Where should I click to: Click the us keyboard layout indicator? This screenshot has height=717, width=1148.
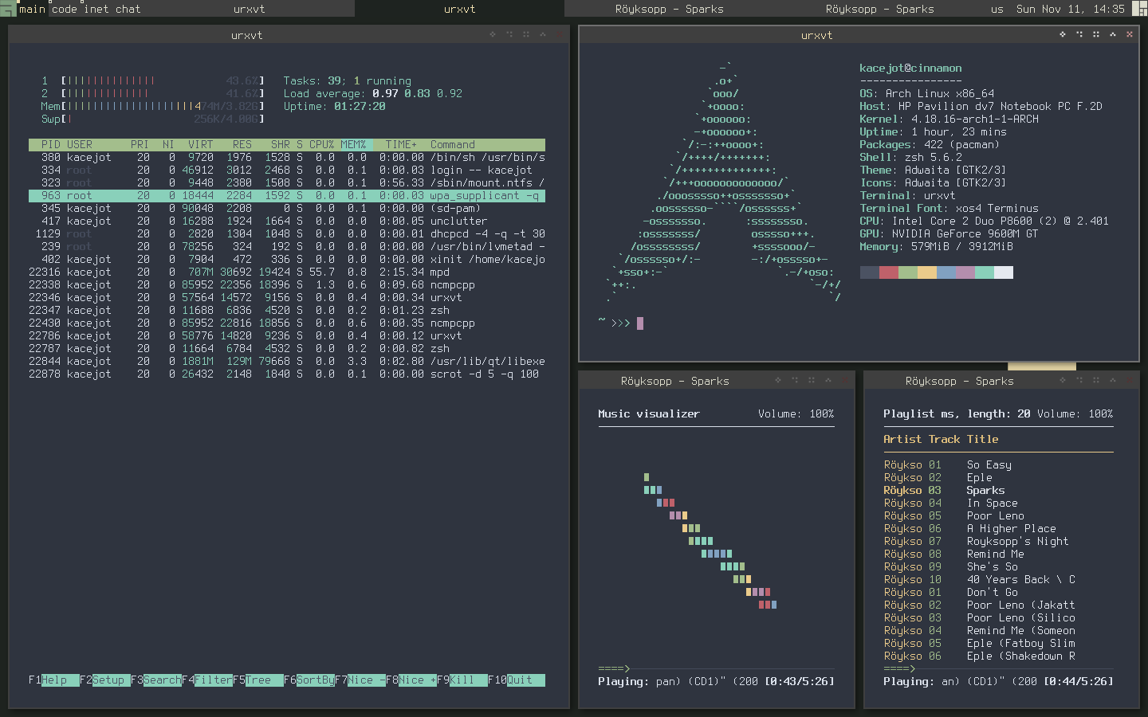click(997, 9)
